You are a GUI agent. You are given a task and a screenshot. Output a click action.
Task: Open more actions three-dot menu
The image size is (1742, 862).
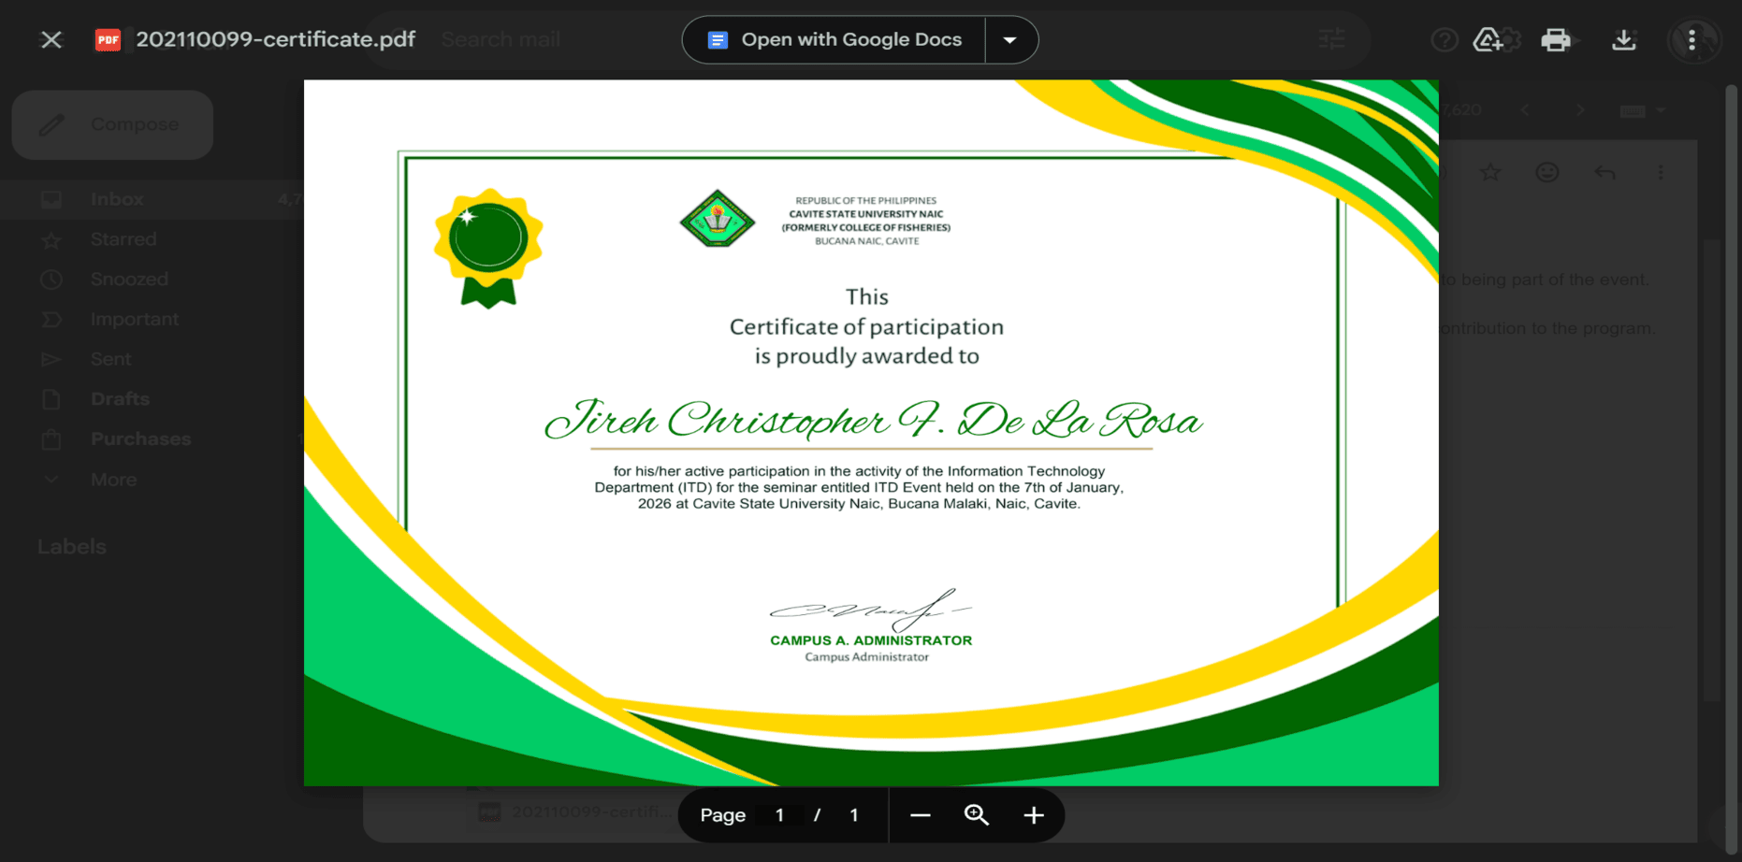[x=1691, y=39]
